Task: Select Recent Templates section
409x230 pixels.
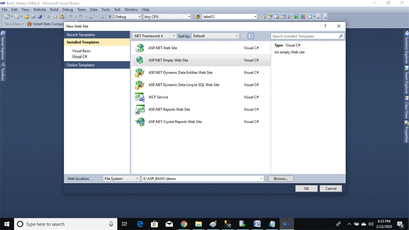Action: [x=97, y=35]
